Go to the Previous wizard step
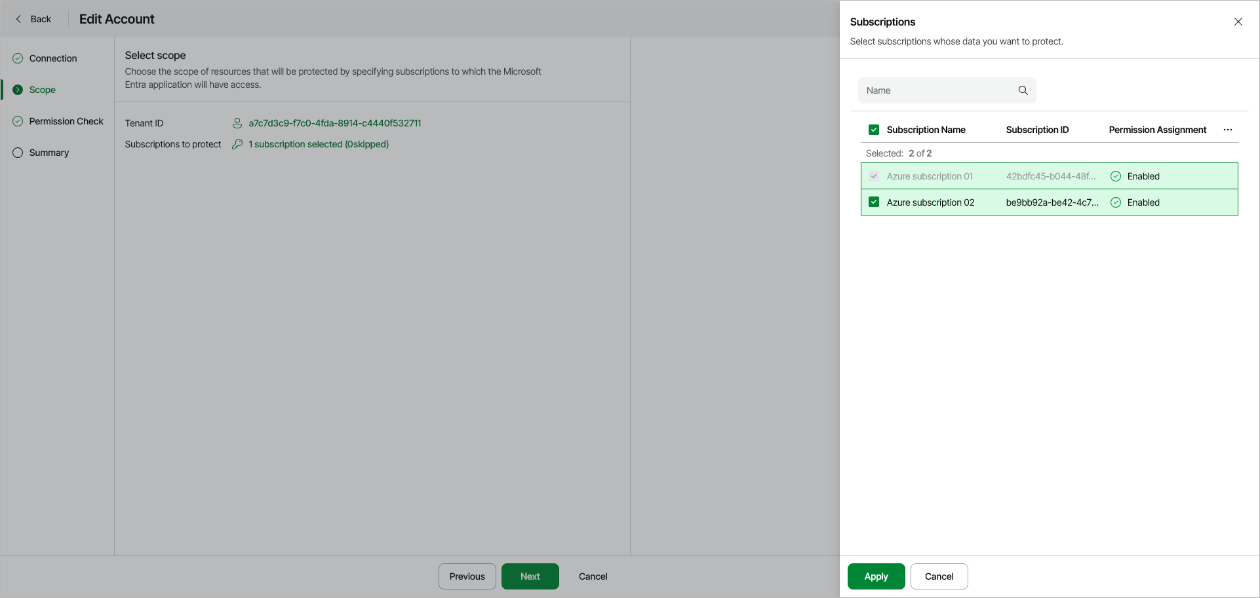 [467, 576]
